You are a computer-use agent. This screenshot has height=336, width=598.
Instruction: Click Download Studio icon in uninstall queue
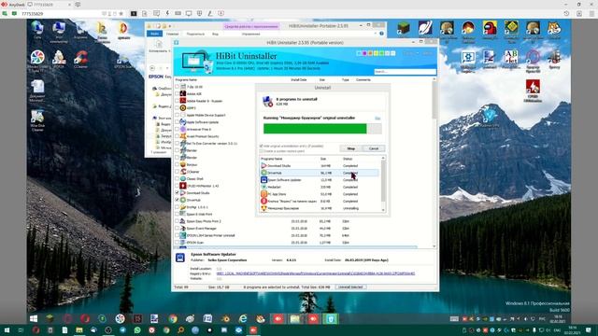coord(263,166)
